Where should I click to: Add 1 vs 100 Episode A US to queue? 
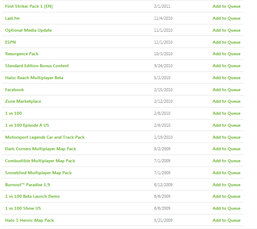pos(227,125)
